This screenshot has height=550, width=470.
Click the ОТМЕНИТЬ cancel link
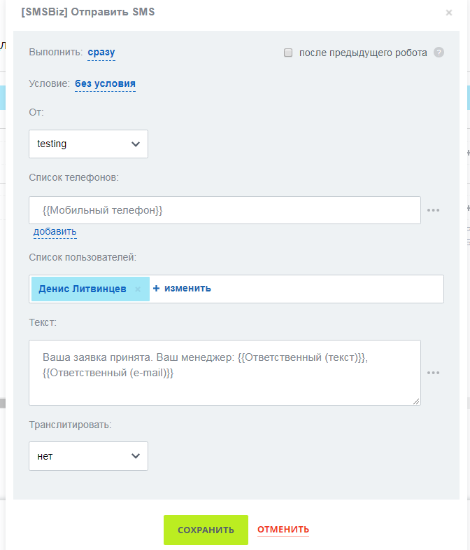coord(283,529)
